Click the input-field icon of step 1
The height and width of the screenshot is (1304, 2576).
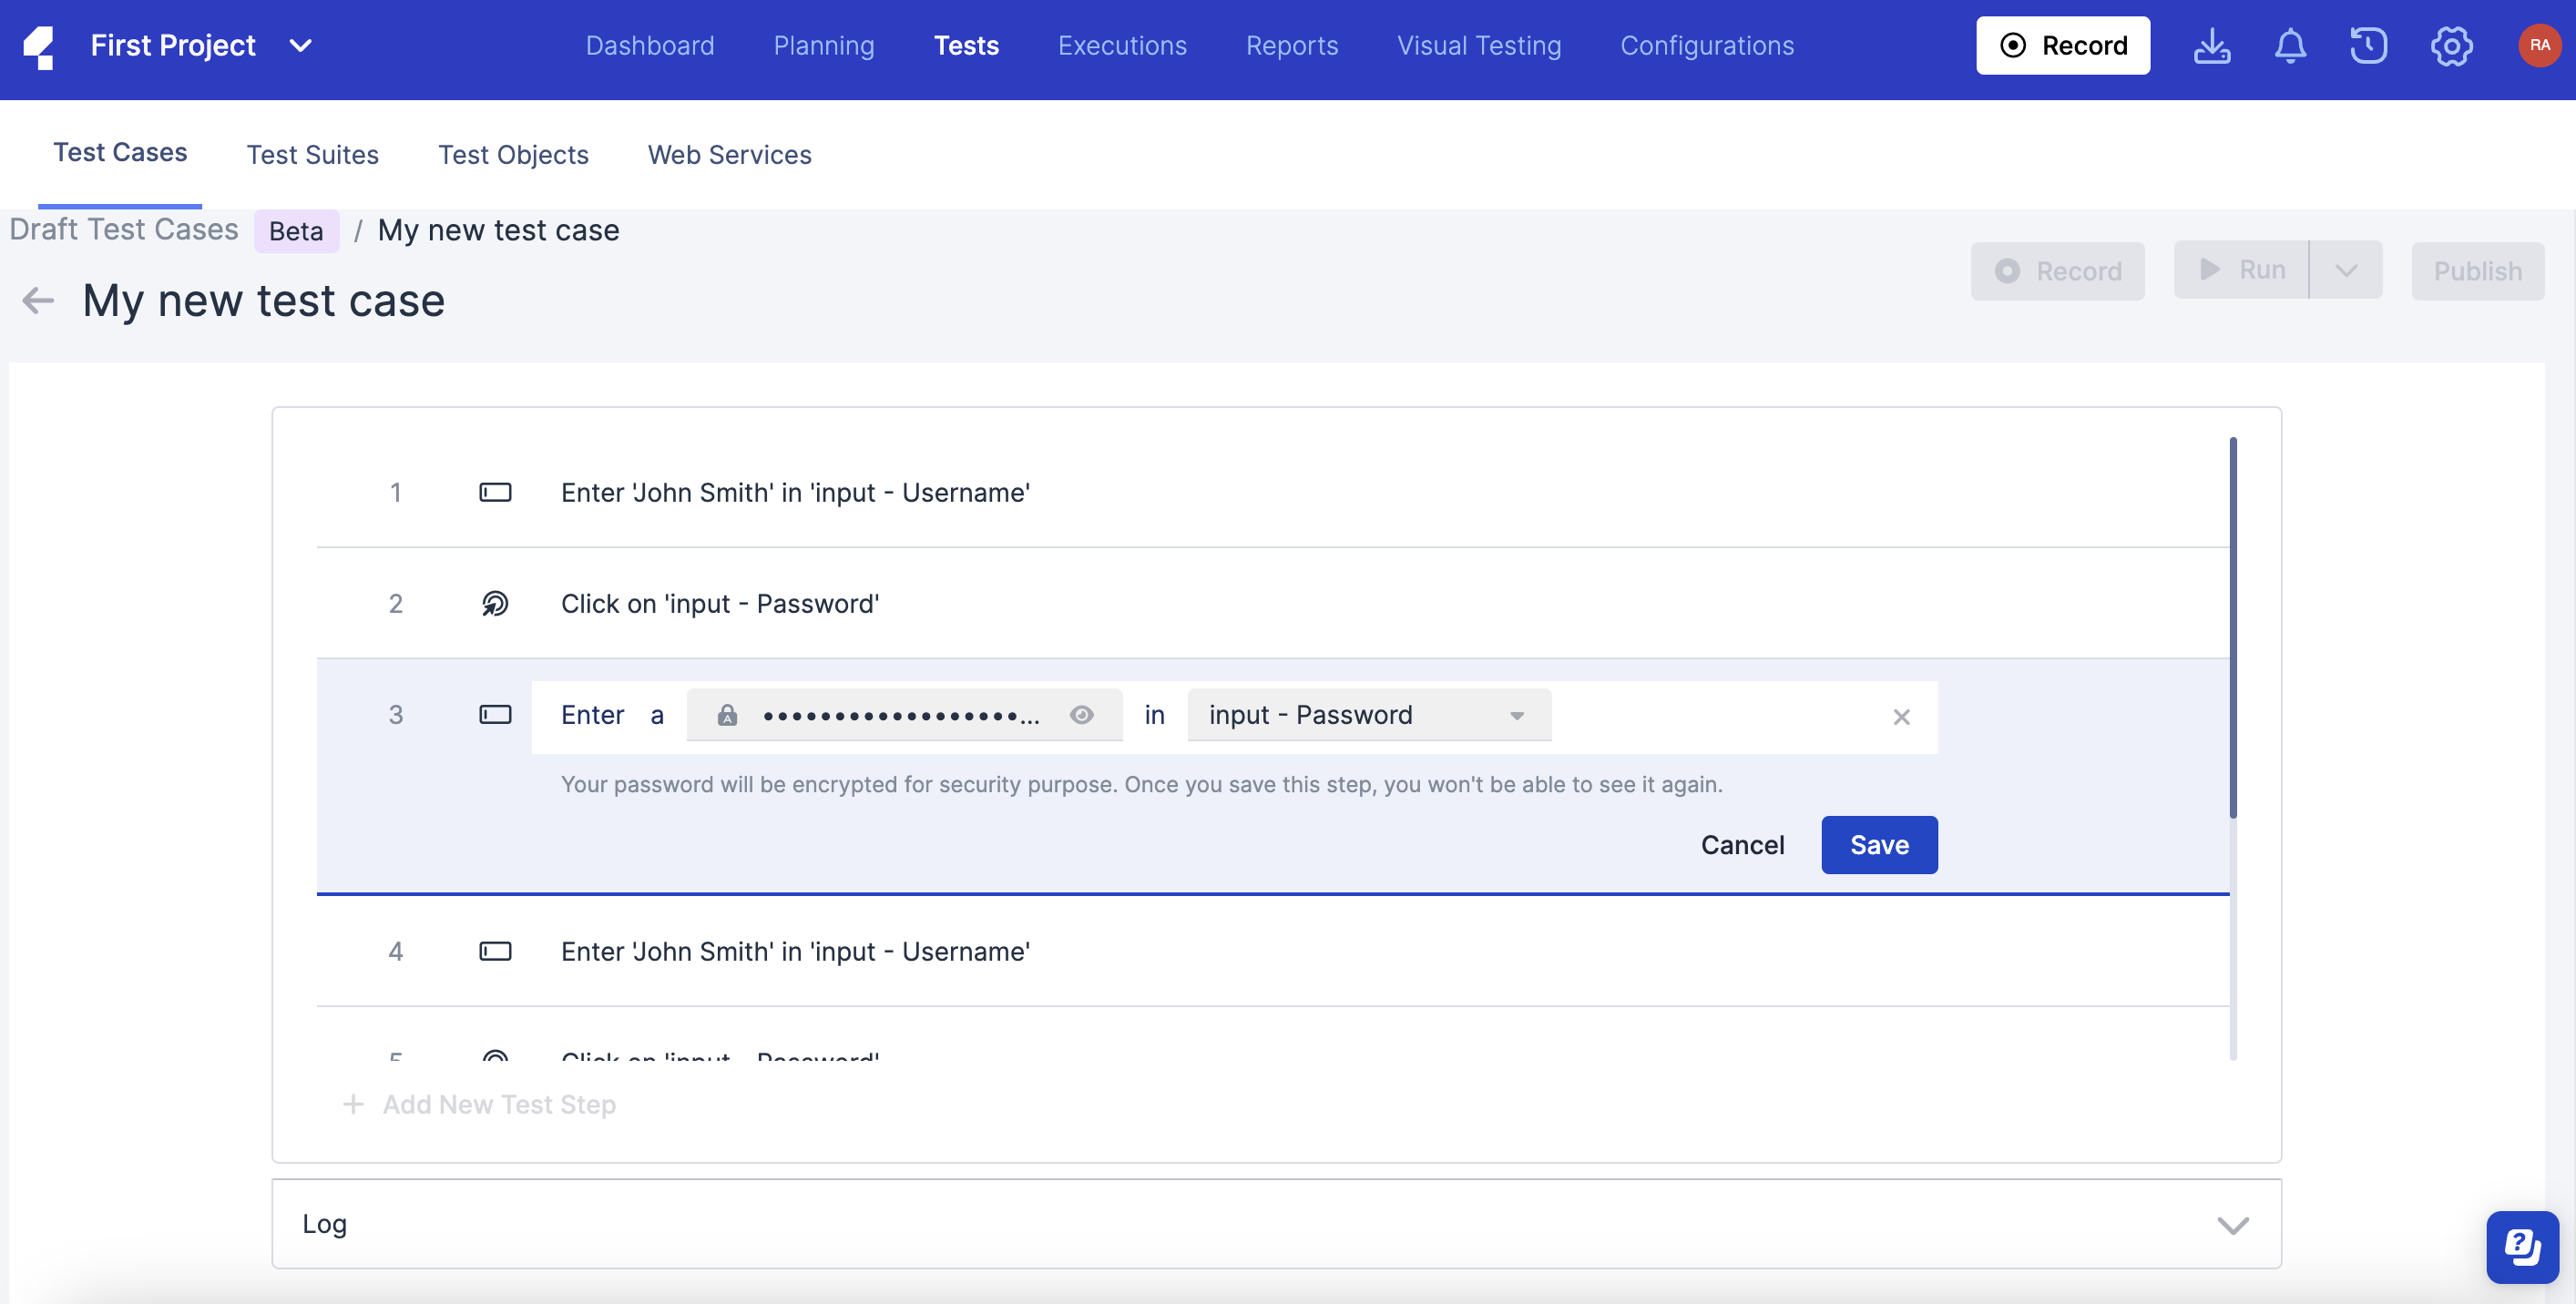click(495, 493)
